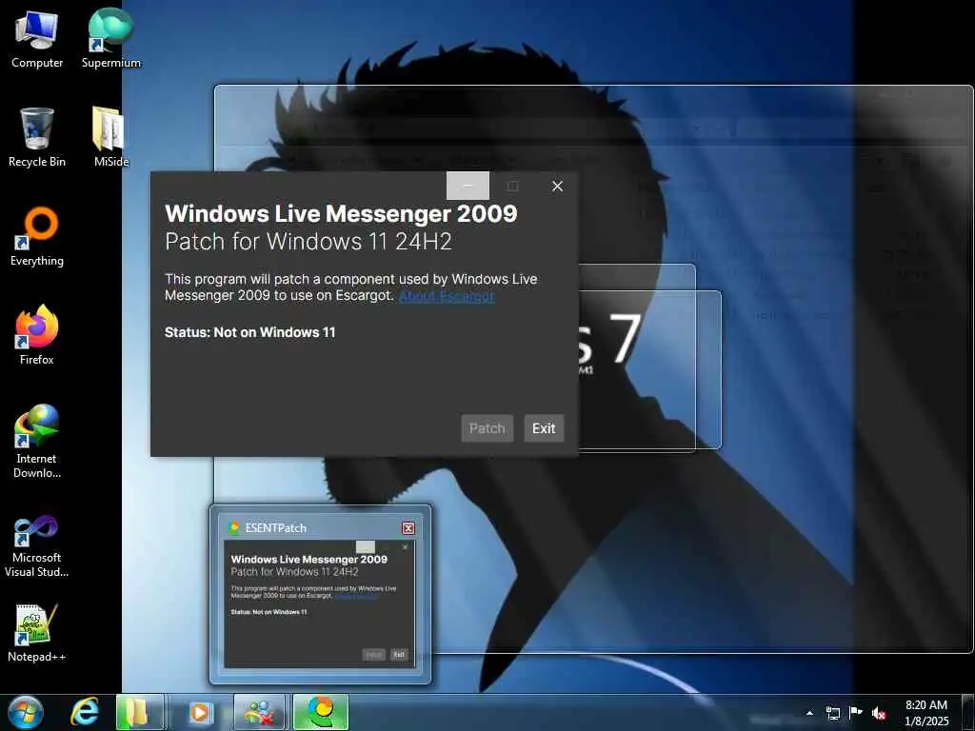
Task: Select the Recycle Bin icon
Action: pos(37,138)
